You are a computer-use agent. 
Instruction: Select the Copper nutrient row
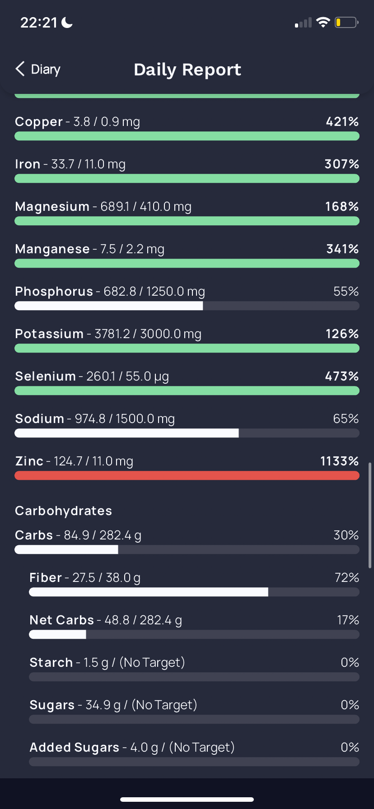point(187,128)
